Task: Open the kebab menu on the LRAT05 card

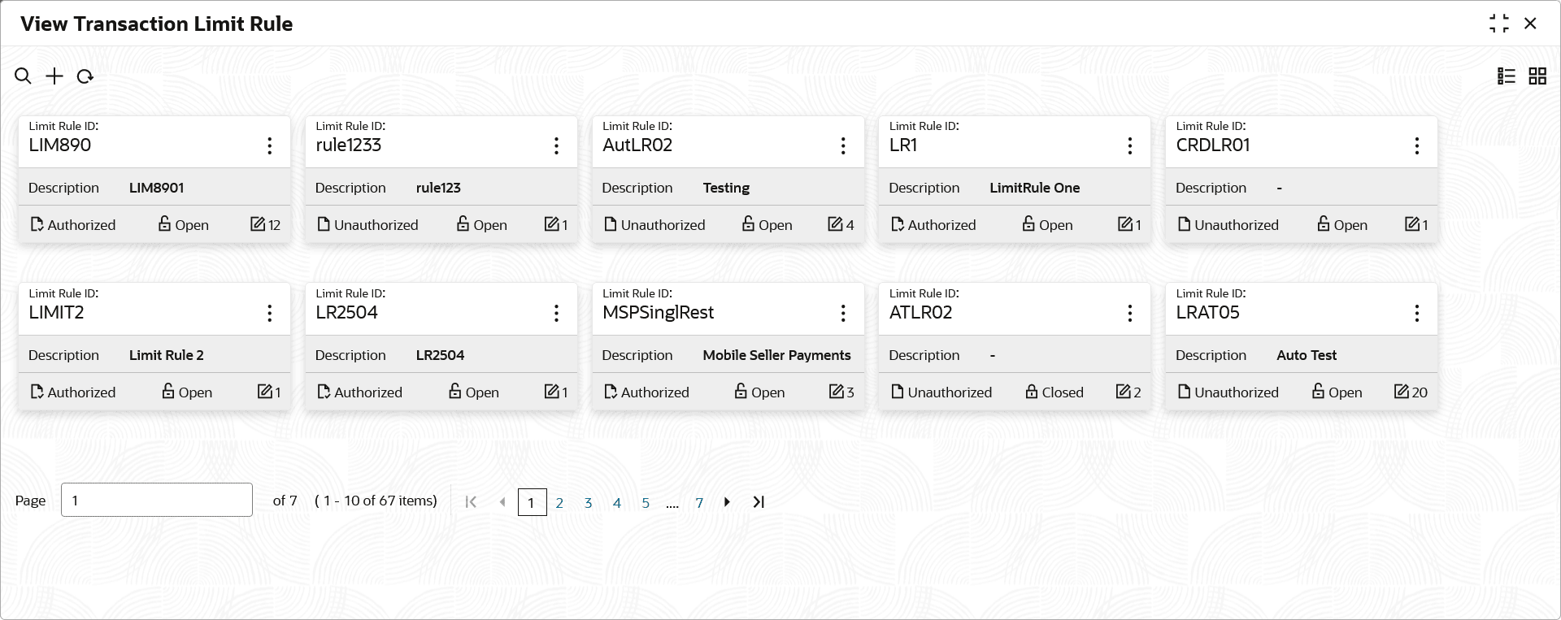Action: coord(1417,313)
